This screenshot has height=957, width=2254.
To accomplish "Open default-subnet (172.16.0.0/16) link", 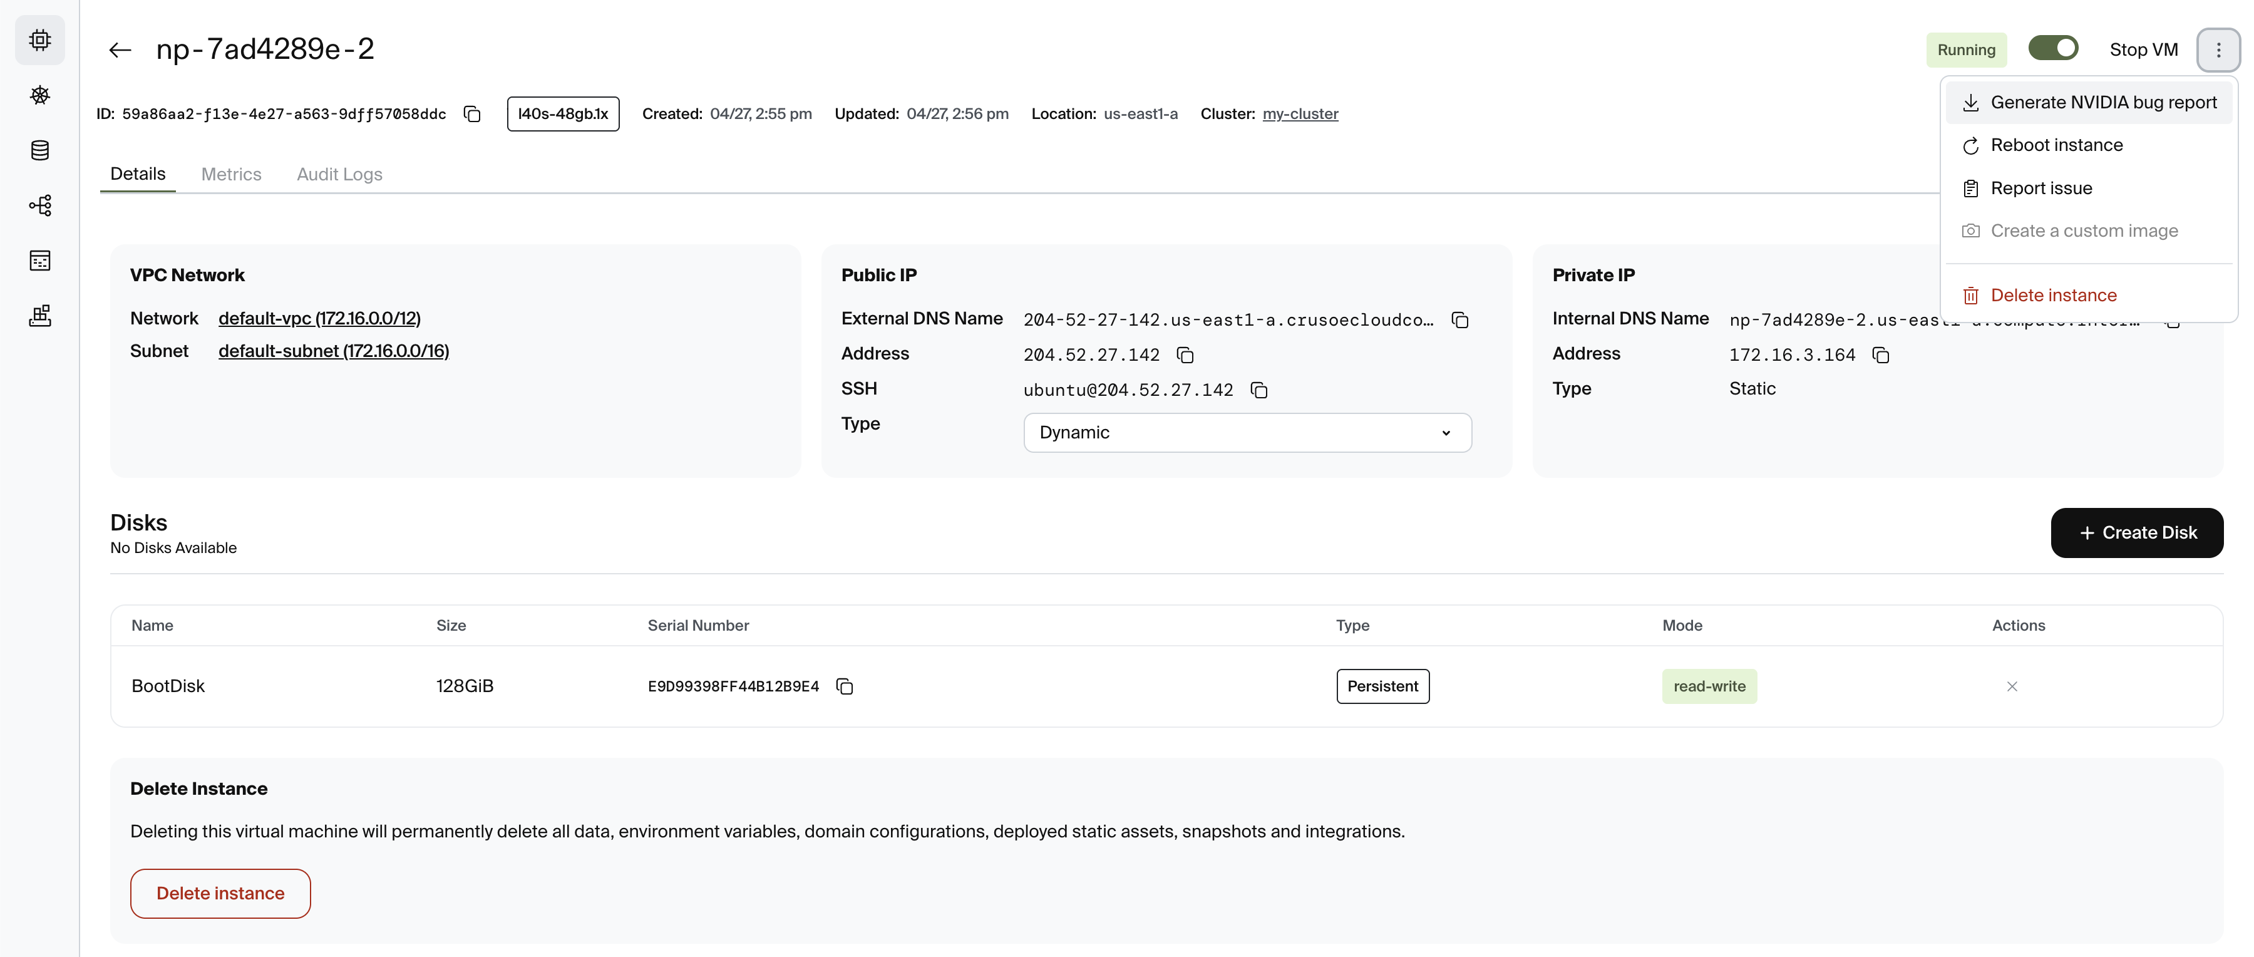I will coord(333,351).
